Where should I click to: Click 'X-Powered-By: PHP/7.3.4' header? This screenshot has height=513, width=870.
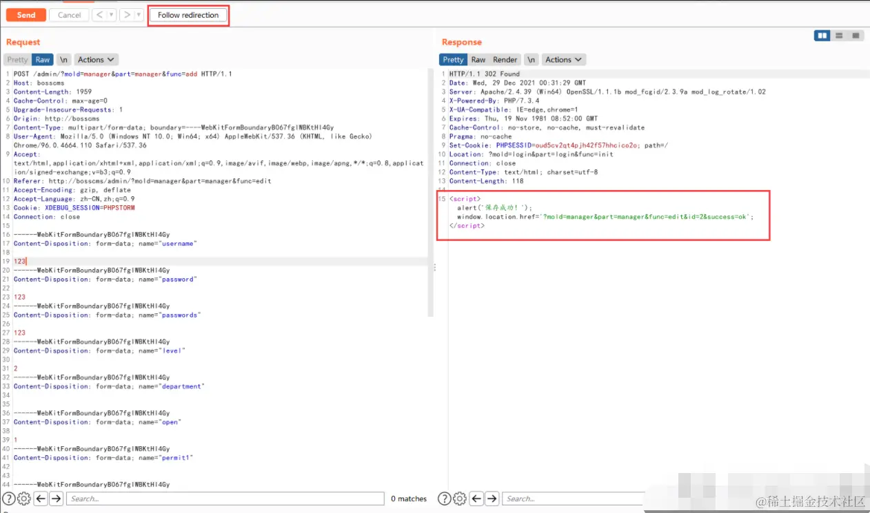494,101
